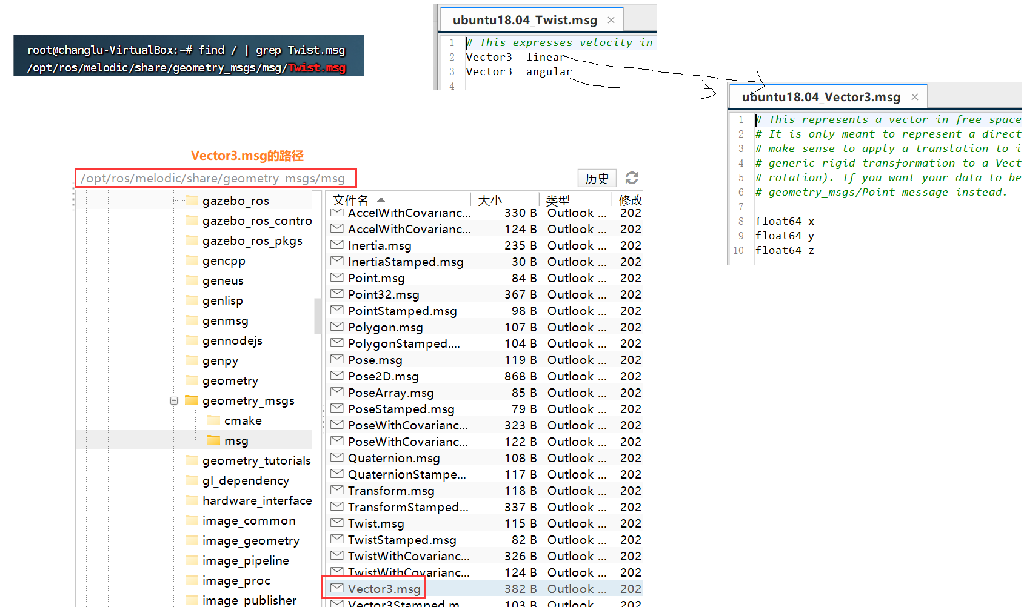Viewport: 1024px width, 610px height.
Task: Collapse the geometry_msgs folder tree node
Action: [x=174, y=400]
